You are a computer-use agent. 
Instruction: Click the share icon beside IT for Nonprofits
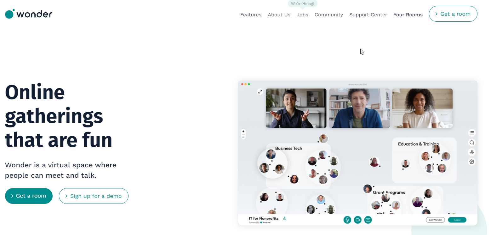pos(285,218)
